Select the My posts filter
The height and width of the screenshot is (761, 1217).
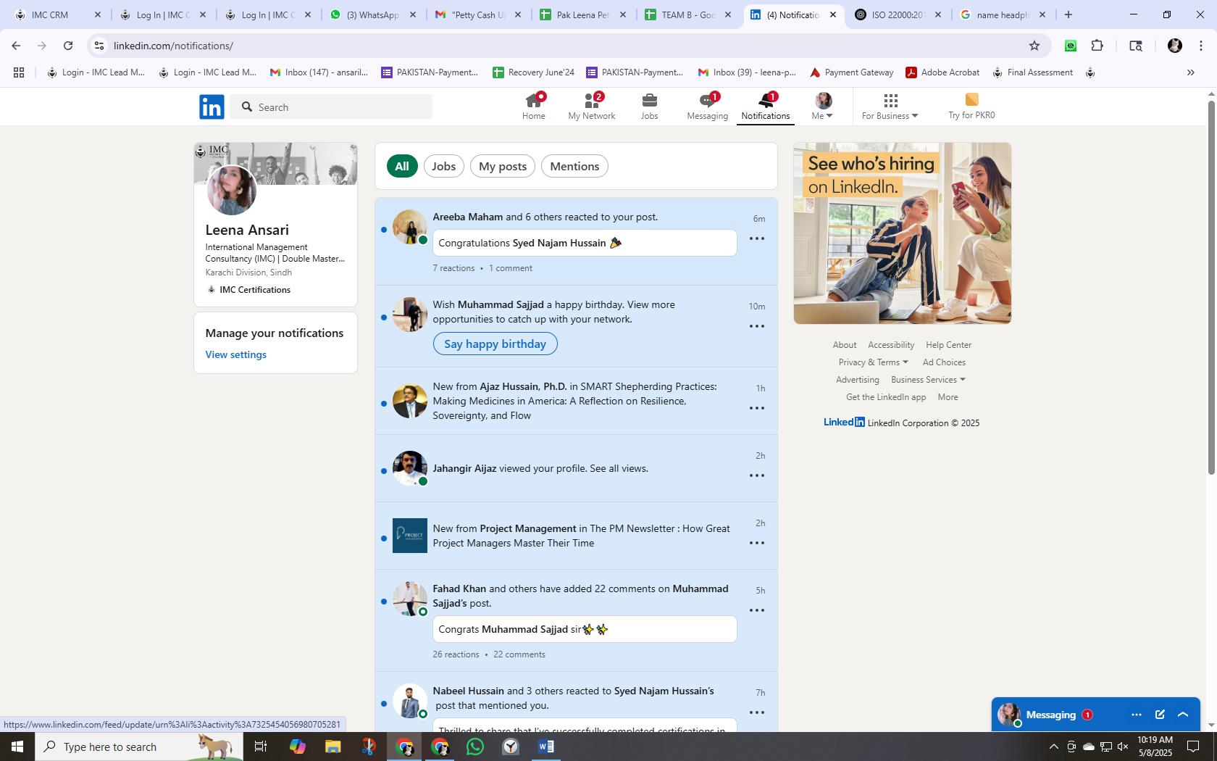coord(502,166)
